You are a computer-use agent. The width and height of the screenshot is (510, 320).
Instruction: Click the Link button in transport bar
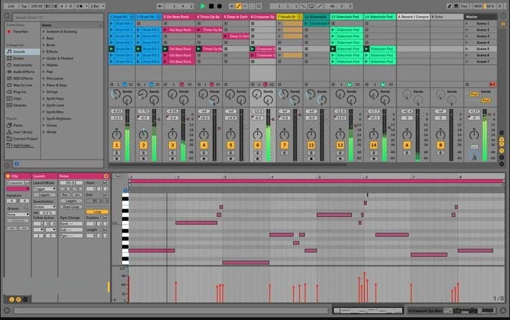point(12,6)
